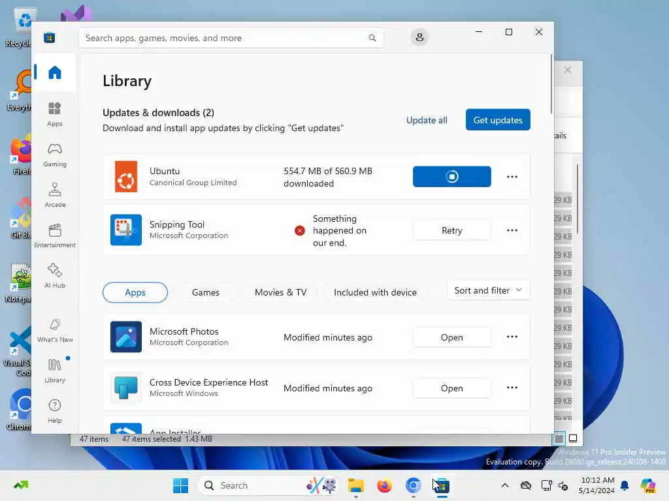Viewport: 669px width, 501px height.
Task: Click the Copilot preview icon in taskbar
Action: coord(647,485)
